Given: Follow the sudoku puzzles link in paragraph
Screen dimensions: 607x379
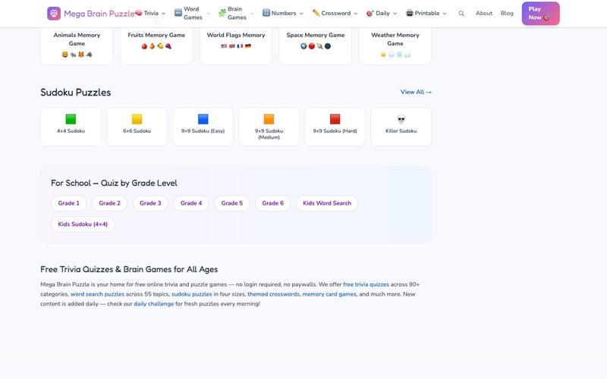Looking at the screenshot, I should 192,294.
